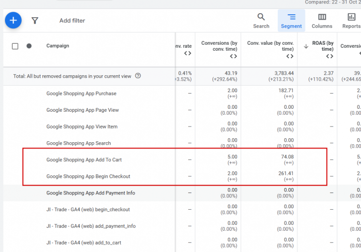Open JI - Trade GA4 begin_checkout row
This screenshot has width=361, height=252.
(88, 210)
